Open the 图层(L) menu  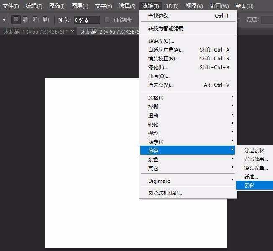[x=80, y=6]
